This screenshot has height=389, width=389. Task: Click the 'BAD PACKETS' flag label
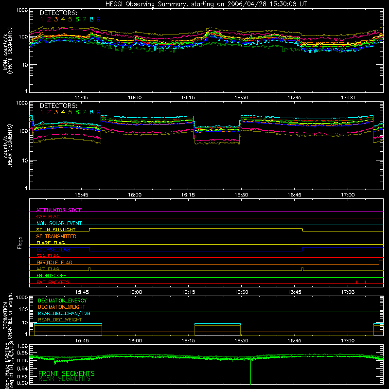coord(53,282)
